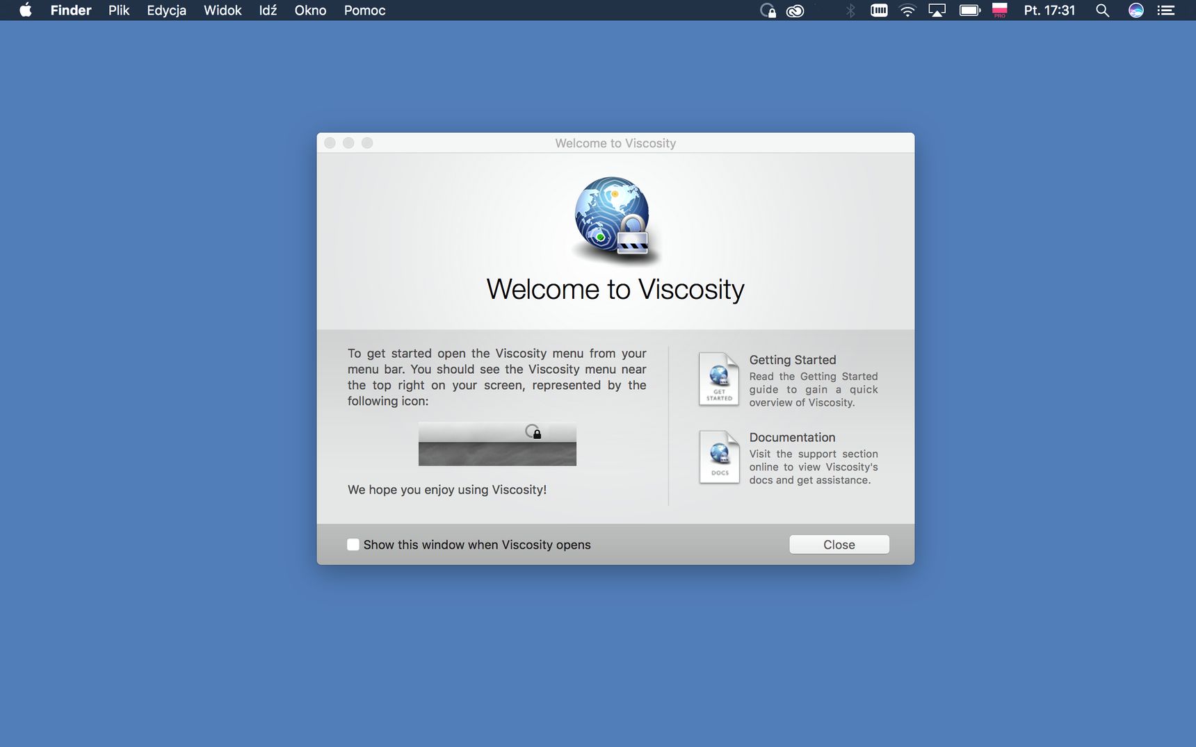Screen dimensions: 1196x747
Task: Open the Wi-Fi status menu
Action: click(907, 10)
